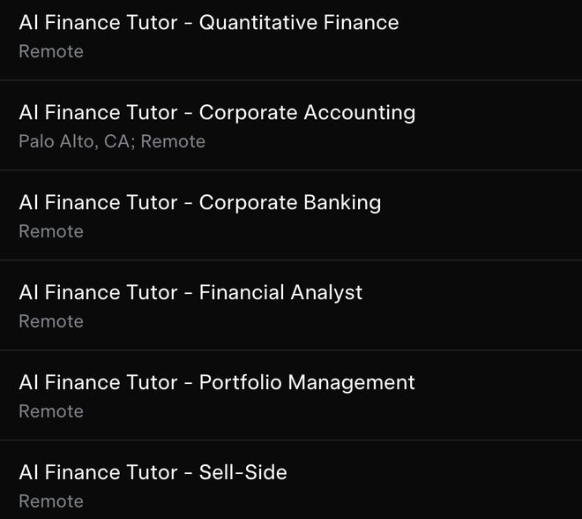Viewport: 582px width, 519px height.
Task: Click Remote label under Corporate Banking
Action: (x=51, y=232)
